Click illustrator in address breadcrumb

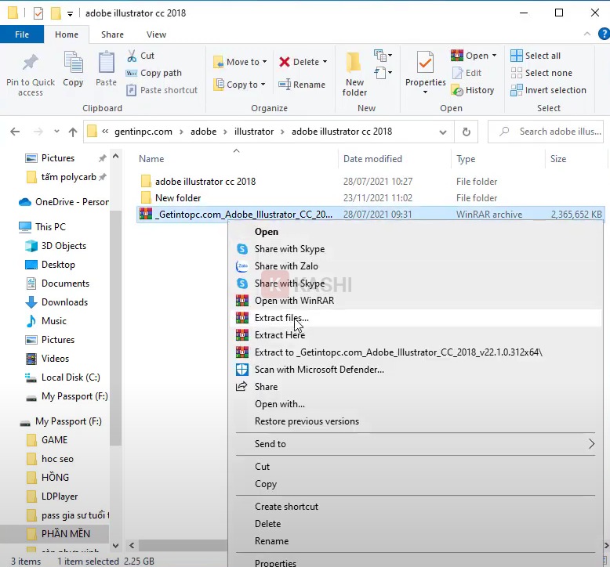click(254, 132)
